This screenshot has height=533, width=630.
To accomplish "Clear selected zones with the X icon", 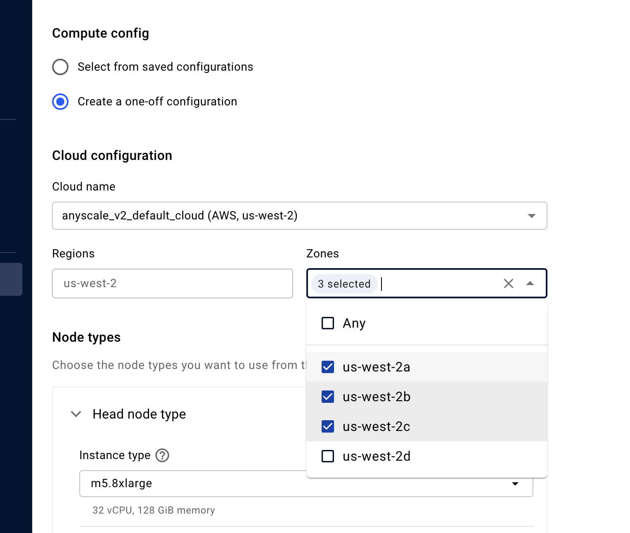I will click(509, 283).
